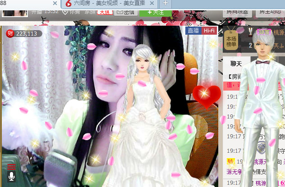Click the 守 guardian shield badge in chat
This screenshot has width=285, height=187.
tap(262, 147)
